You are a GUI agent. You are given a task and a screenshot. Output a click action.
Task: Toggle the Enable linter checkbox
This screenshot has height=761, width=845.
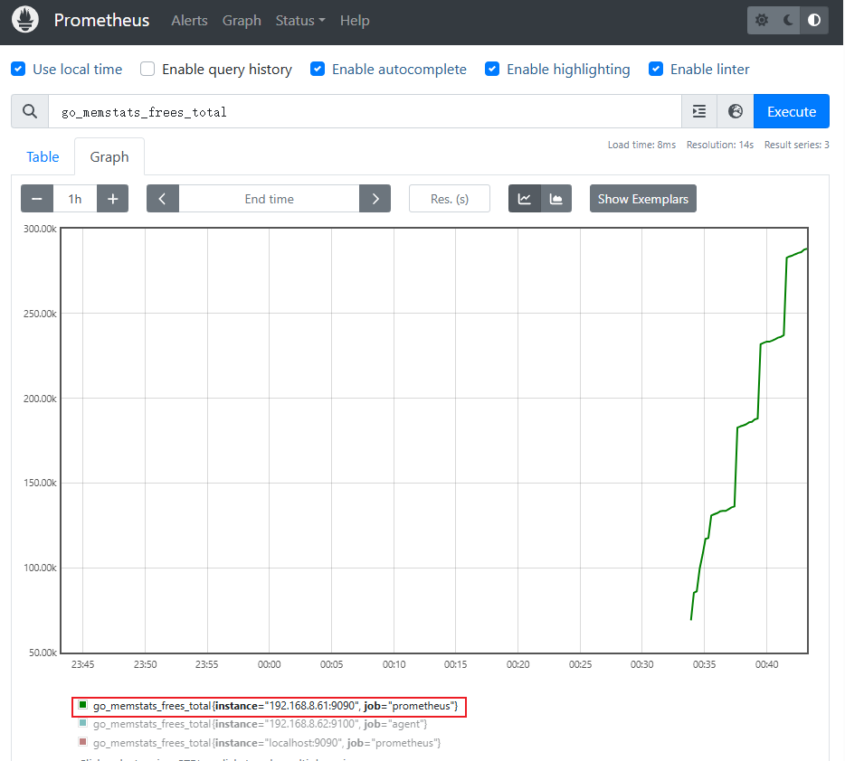(656, 69)
